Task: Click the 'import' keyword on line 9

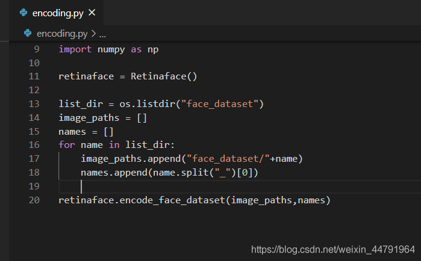Action: click(x=75, y=49)
